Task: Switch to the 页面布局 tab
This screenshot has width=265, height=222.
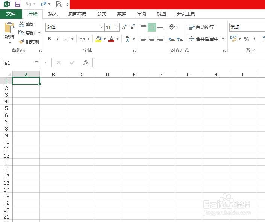Action: [77, 14]
